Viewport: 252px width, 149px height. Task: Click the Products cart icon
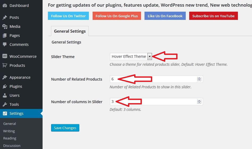coord(5,65)
